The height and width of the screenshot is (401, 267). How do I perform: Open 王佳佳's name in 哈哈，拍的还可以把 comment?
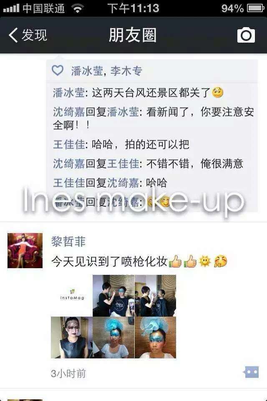(x=69, y=145)
